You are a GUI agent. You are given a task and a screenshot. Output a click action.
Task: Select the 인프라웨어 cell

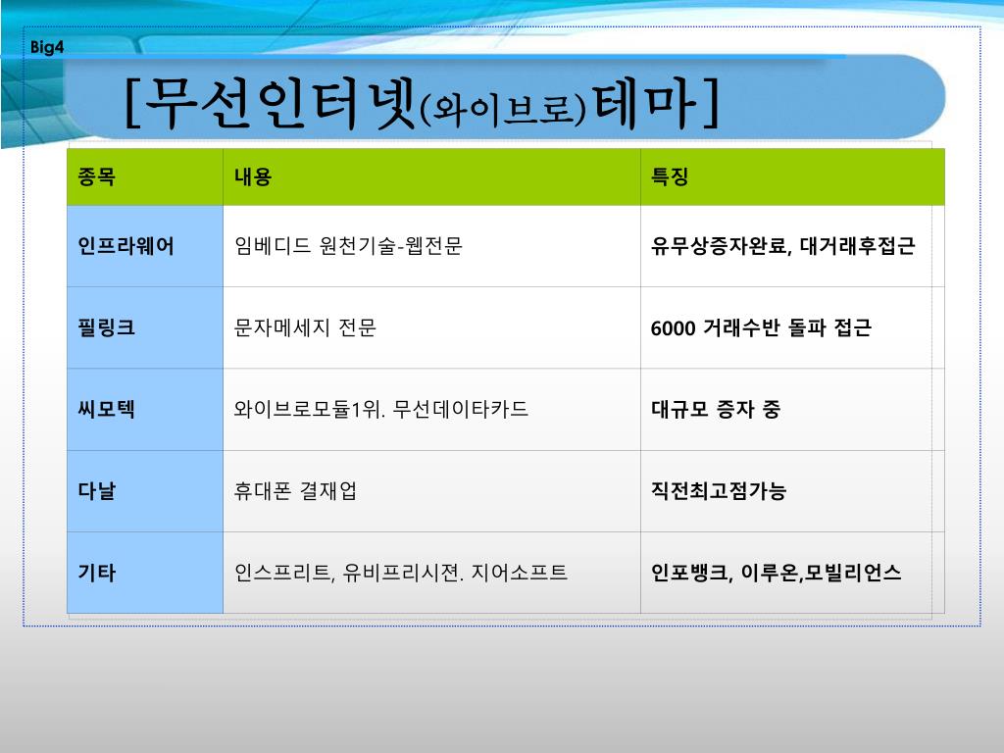tap(145, 246)
